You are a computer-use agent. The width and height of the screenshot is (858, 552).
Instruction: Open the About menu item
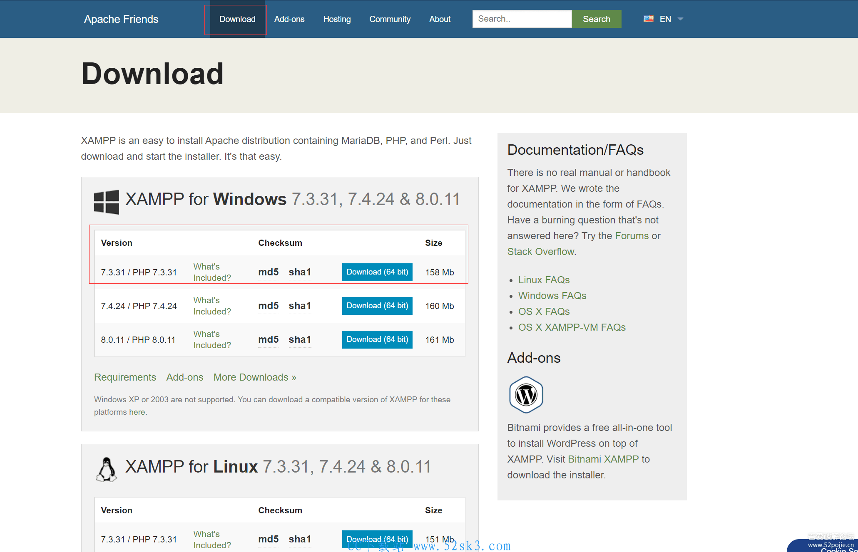440,19
